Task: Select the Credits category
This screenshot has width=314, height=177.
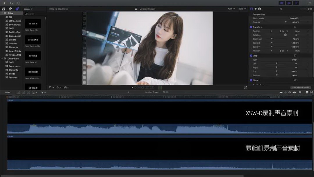Action: [x=13, y=40]
